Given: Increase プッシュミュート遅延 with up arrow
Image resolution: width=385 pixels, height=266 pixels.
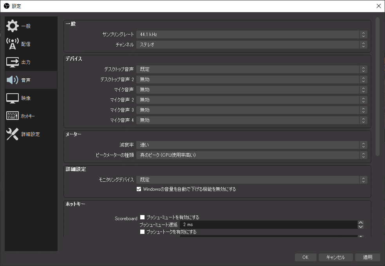Looking at the screenshot, I should (x=360, y=223).
